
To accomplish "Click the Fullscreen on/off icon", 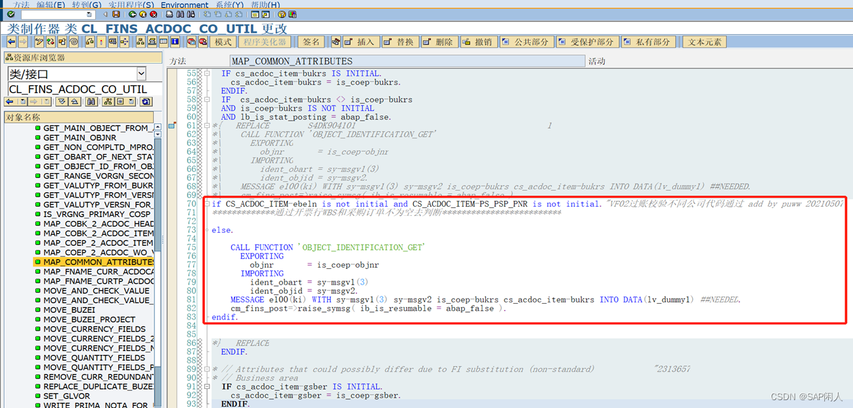I will 164,42.
